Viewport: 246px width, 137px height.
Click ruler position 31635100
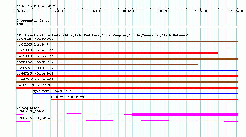coord(200,11)
